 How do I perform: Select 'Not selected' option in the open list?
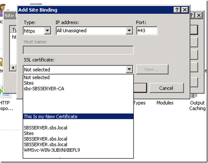pyautogui.click(x=37, y=77)
